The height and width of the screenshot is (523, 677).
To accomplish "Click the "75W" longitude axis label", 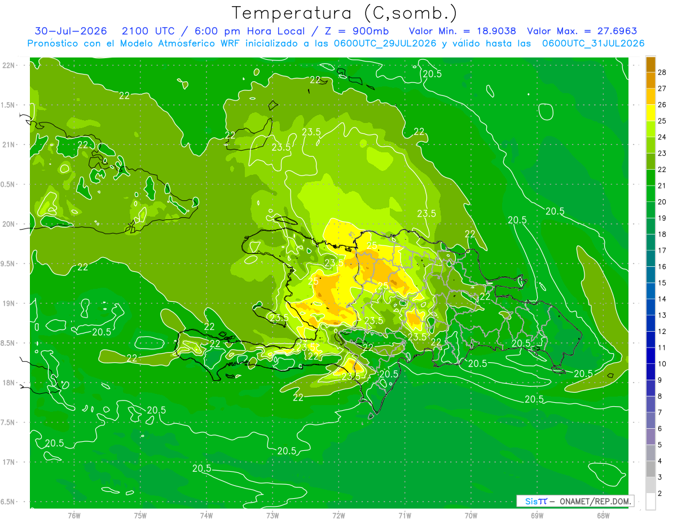I will [140, 515].
